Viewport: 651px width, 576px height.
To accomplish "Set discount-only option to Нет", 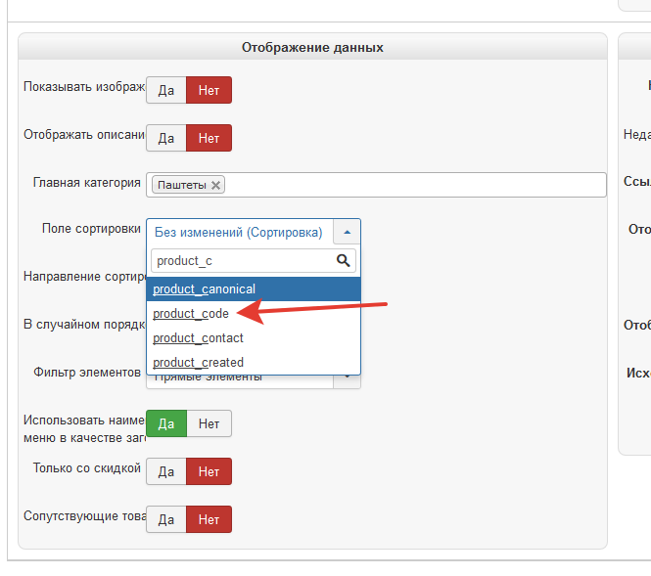I will coord(209,471).
